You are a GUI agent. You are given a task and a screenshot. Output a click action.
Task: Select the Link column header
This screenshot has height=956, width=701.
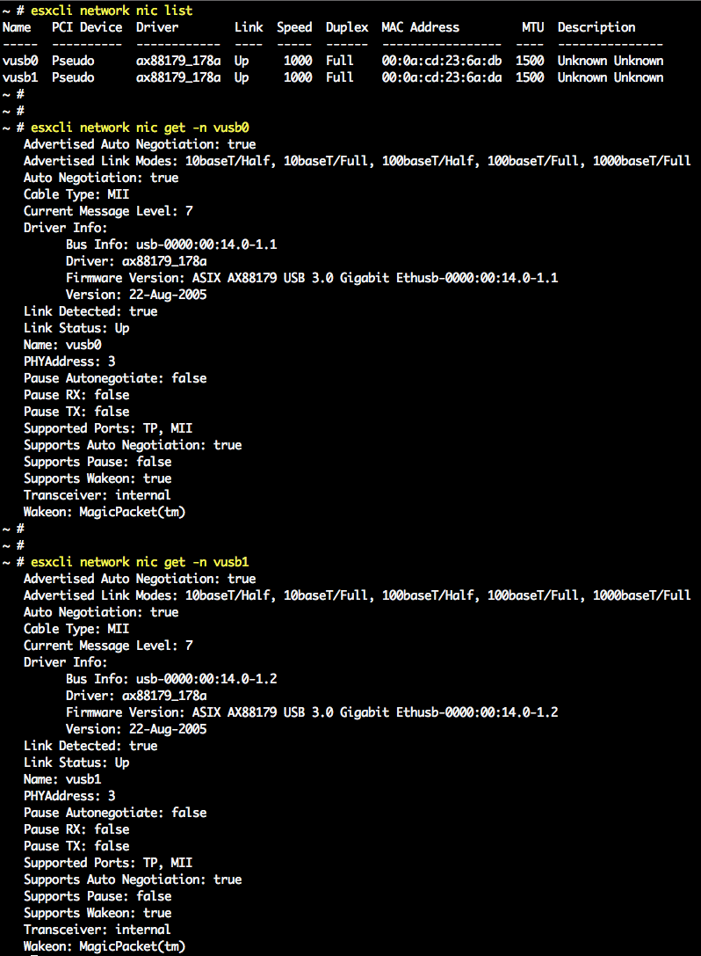click(249, 27)
